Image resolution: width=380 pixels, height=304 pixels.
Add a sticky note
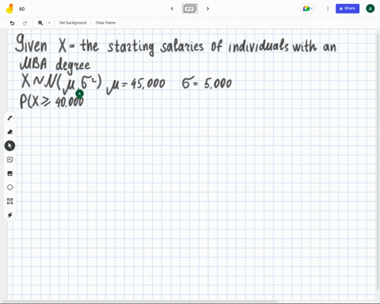(10, 160)
